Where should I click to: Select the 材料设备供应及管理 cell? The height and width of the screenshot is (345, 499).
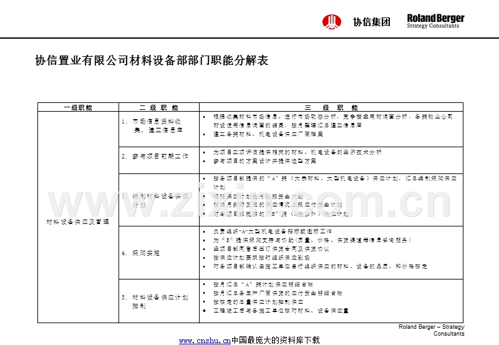pos(79,217)
